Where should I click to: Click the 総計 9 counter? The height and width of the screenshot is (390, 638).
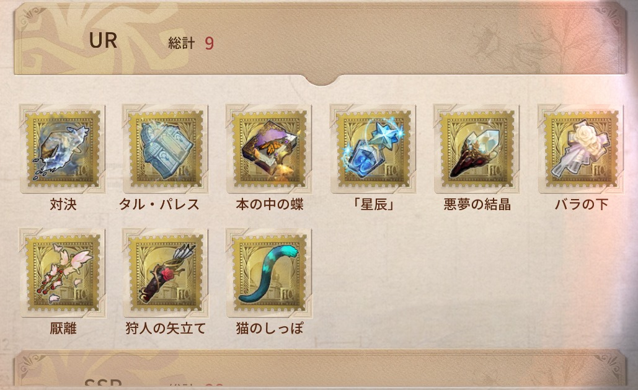pos(191,43)
